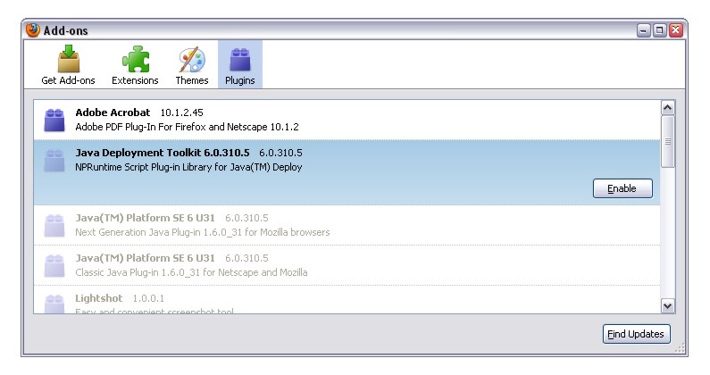
Task: Click the Java Deployment Toolkit plugin icon
Action: 54,161
